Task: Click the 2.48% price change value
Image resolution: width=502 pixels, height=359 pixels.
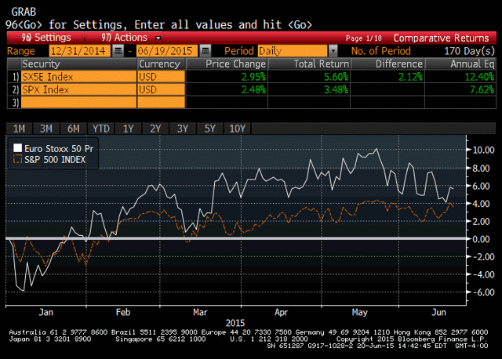Action: (x=253, y=90)
